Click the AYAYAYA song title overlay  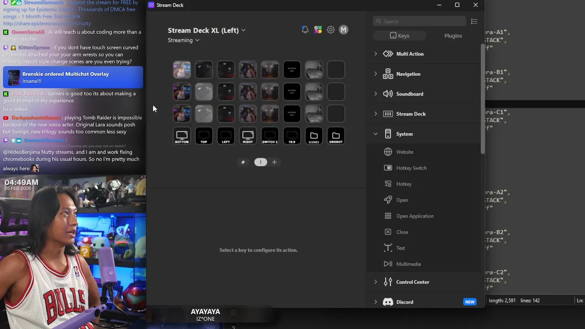pos(205,312)
